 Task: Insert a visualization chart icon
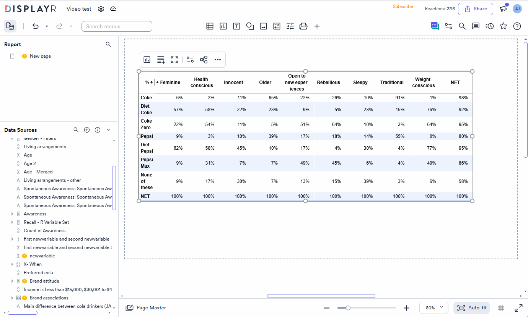click(223, 26)
